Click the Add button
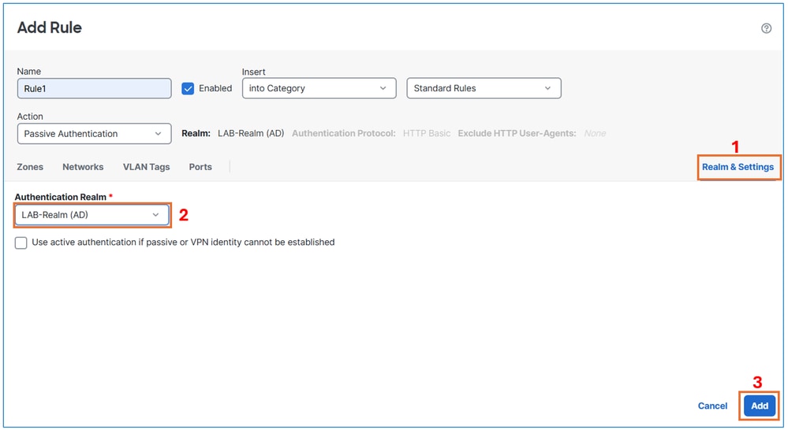The width and height of the screenshot is (788, 430). (x=760, y=406)
